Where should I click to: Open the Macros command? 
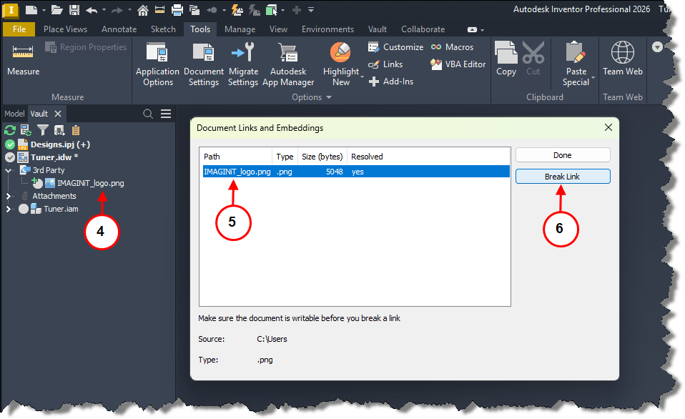tap(452, 46)
